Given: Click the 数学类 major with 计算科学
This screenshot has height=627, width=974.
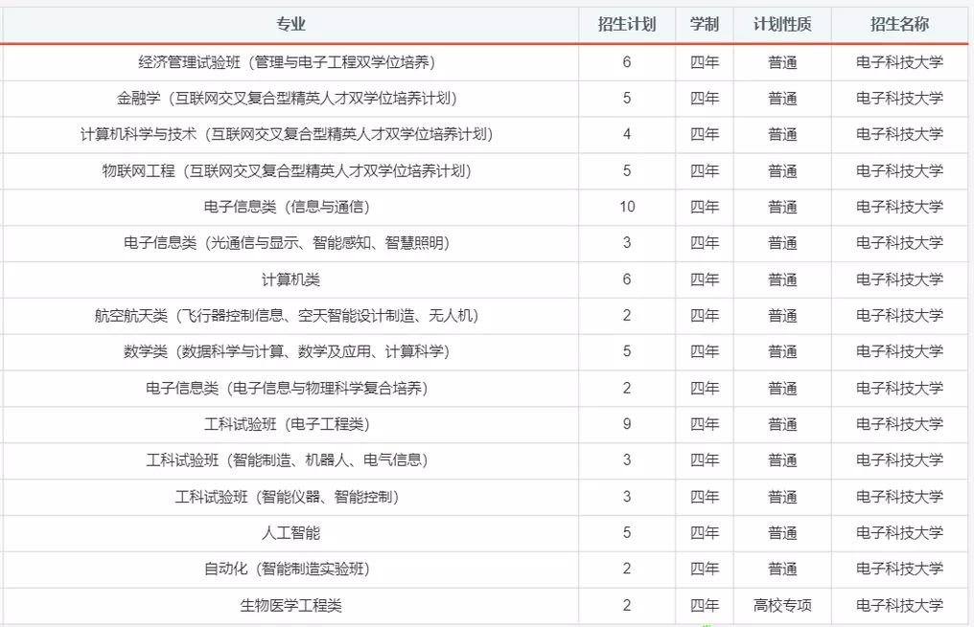Looking at the screenshot, I should click(x=291, y=351).
